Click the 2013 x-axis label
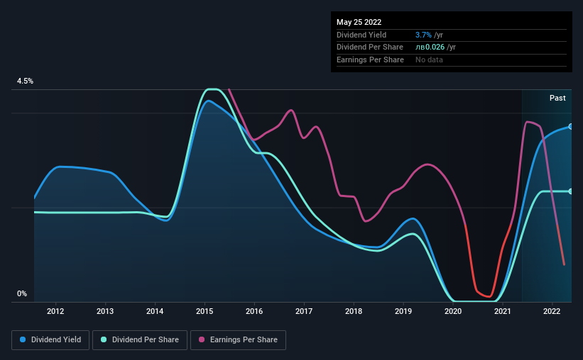The height and width of the screenshot is (360, 583). (x=105, y=311)
